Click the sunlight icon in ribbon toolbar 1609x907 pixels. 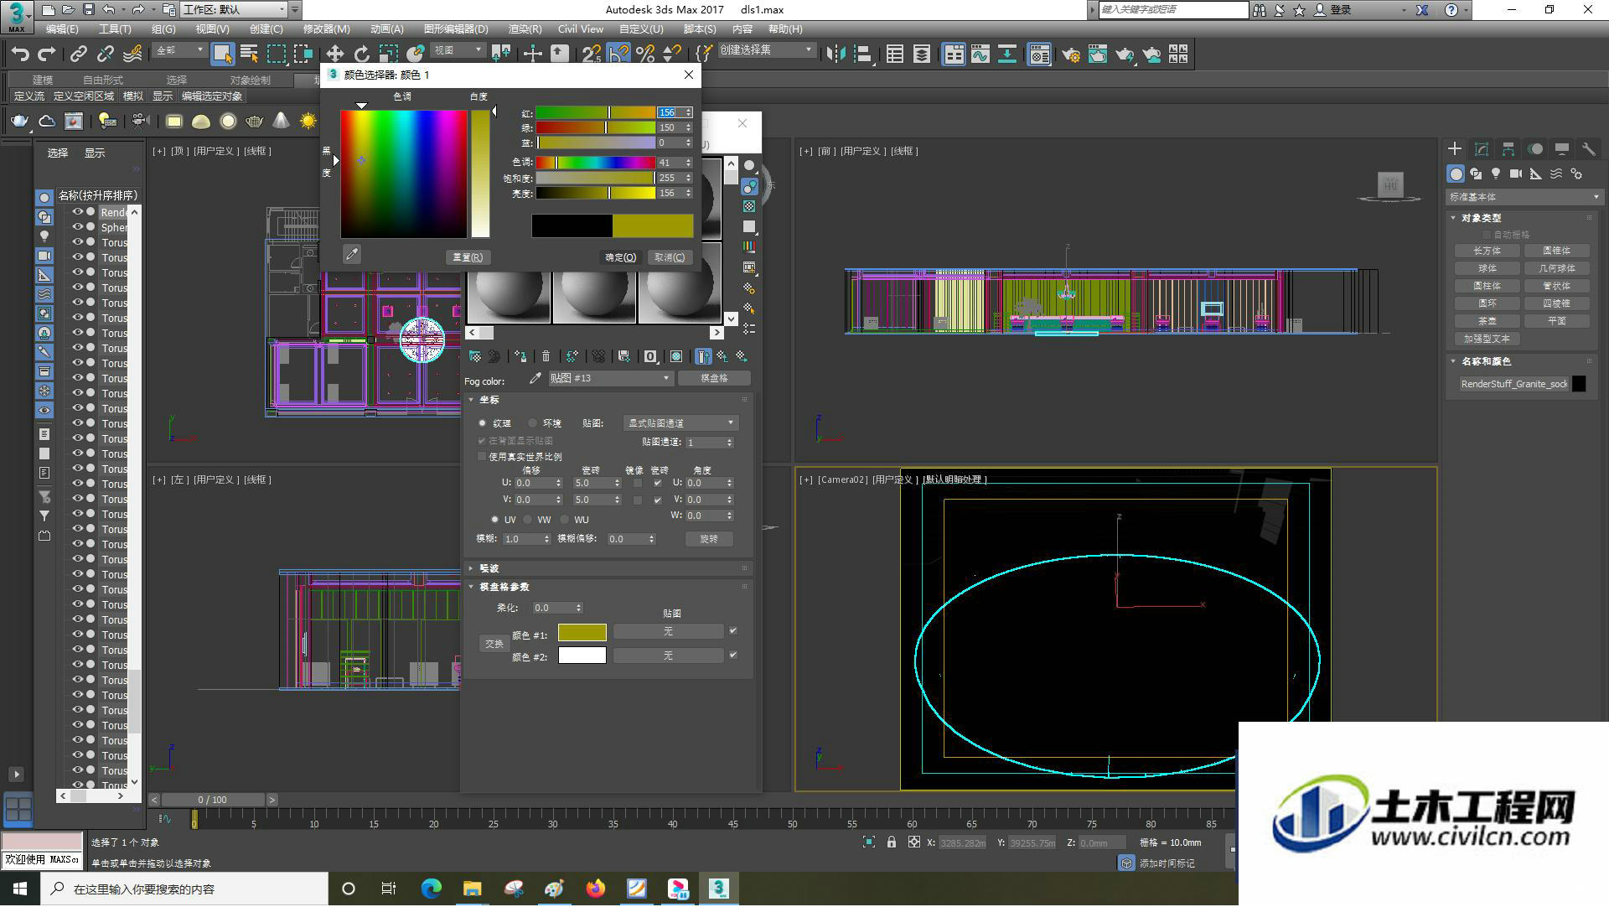point(308,122)
